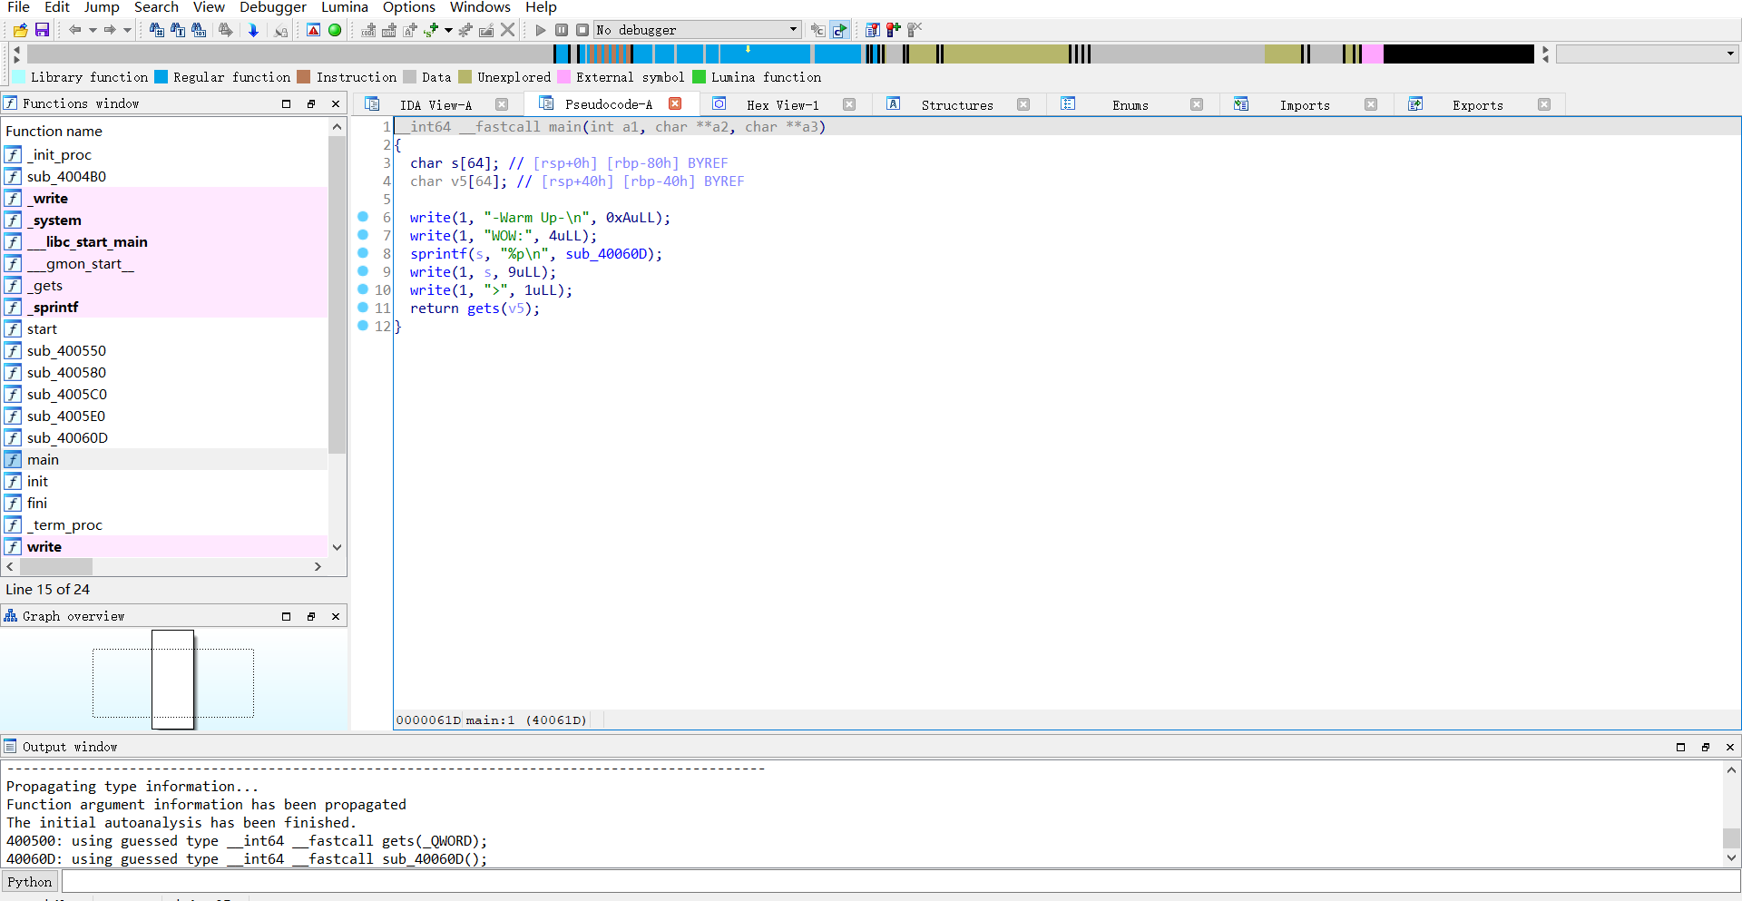The width and height of the screenshot is (1742, 901).
Task: Click the Functions window horizontal scrollbar thumb
Action: pos(56,566)
